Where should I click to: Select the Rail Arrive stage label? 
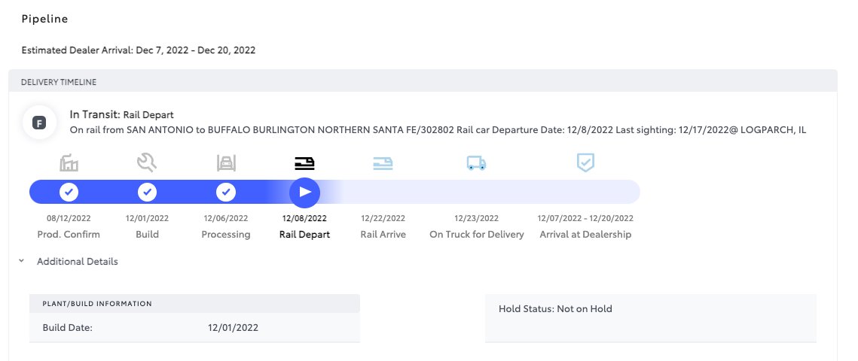click(x=383, y=235)
